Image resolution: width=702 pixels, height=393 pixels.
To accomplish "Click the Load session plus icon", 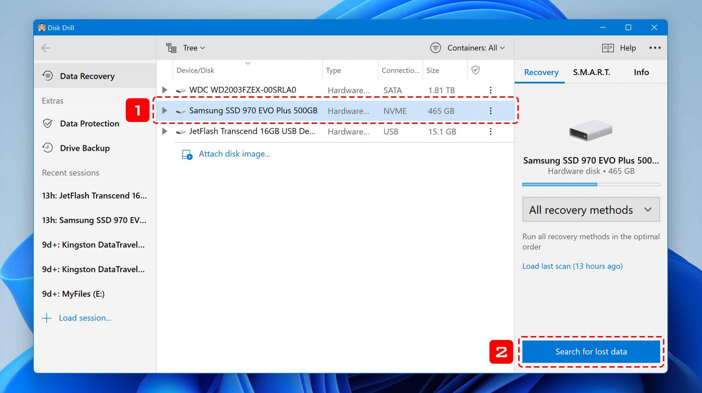I will pyautogui.click(x=47, y=318).
